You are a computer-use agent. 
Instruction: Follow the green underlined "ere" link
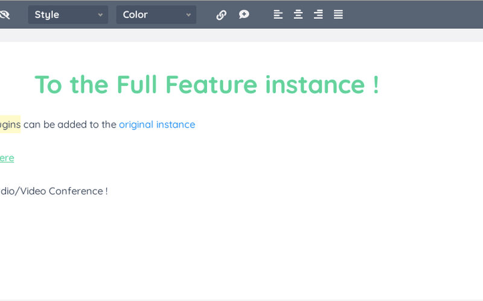[x=7, y=158]
